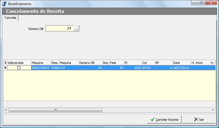Toggle the Selecionado checkbox for TURBO 07
The width and height of the screenshot is (219, 128).
point(19,68)
